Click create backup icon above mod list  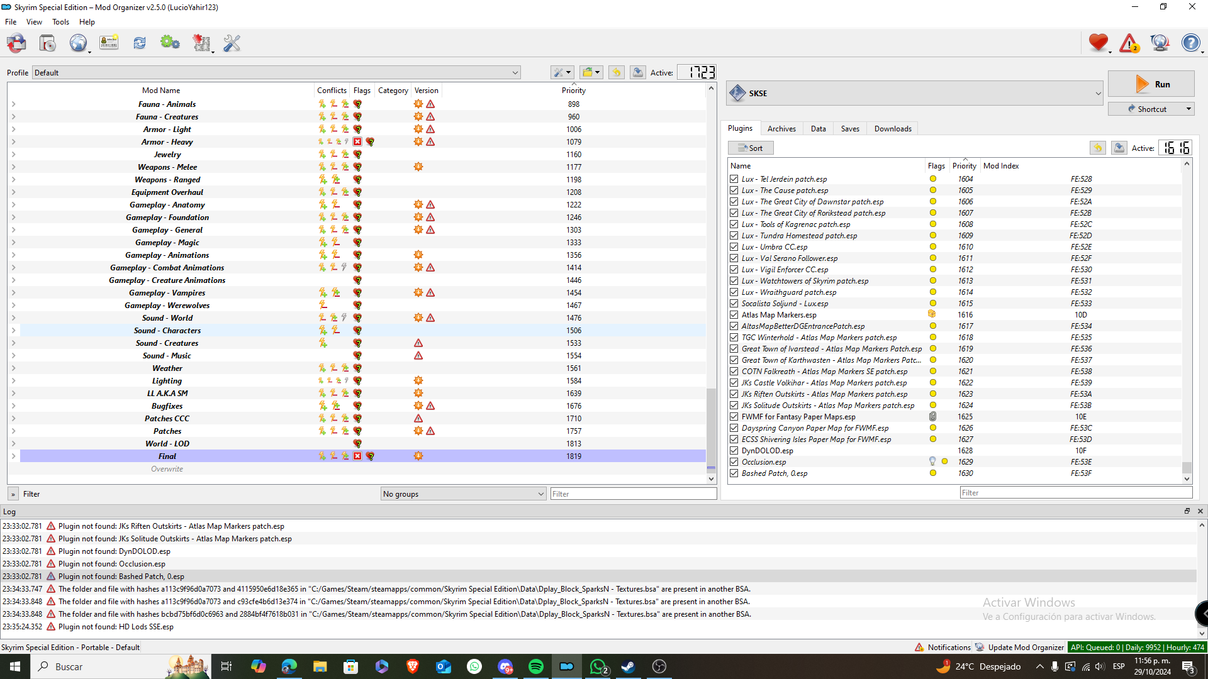(637, 72)
